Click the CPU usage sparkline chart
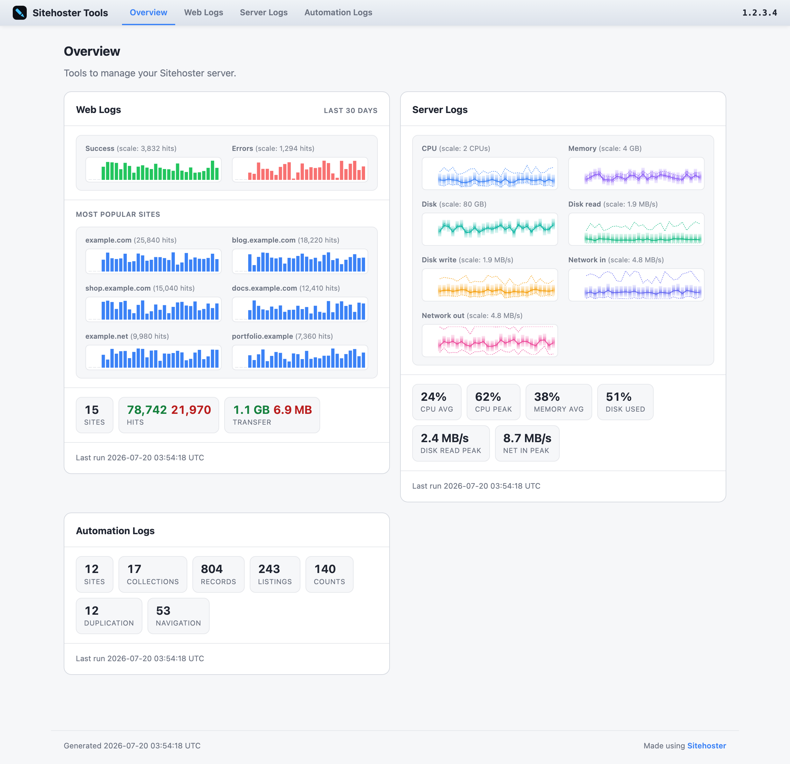The width and height of the screenshot is (790, 764). pos(490,173)
